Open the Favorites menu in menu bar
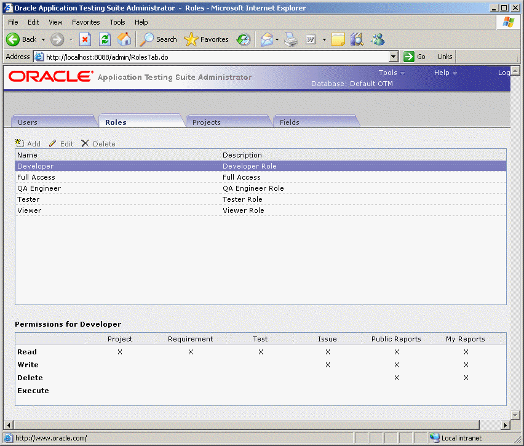524x446 pixels. (85, 22)
